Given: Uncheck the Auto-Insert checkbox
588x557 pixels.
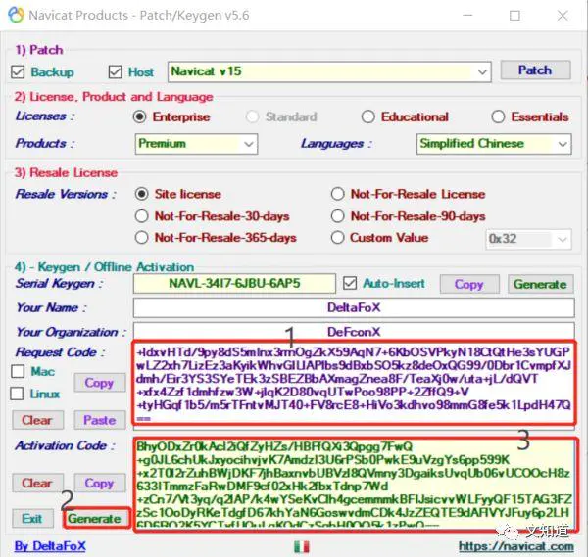Looking at the screenshot, I should [x=350, y=283].
